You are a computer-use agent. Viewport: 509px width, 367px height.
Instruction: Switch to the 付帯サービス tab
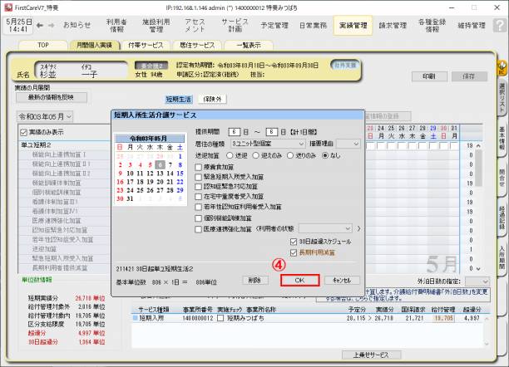tap(146, 45)
